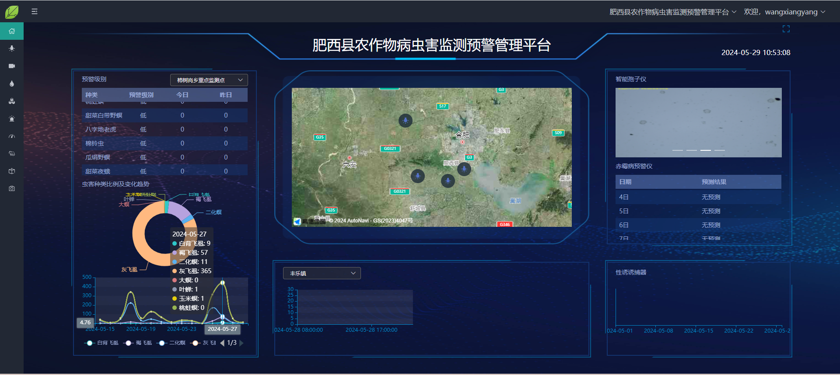Select the active third carousel indicator dash
Viewport: 840px width, 375px height.
coord(706,150)
